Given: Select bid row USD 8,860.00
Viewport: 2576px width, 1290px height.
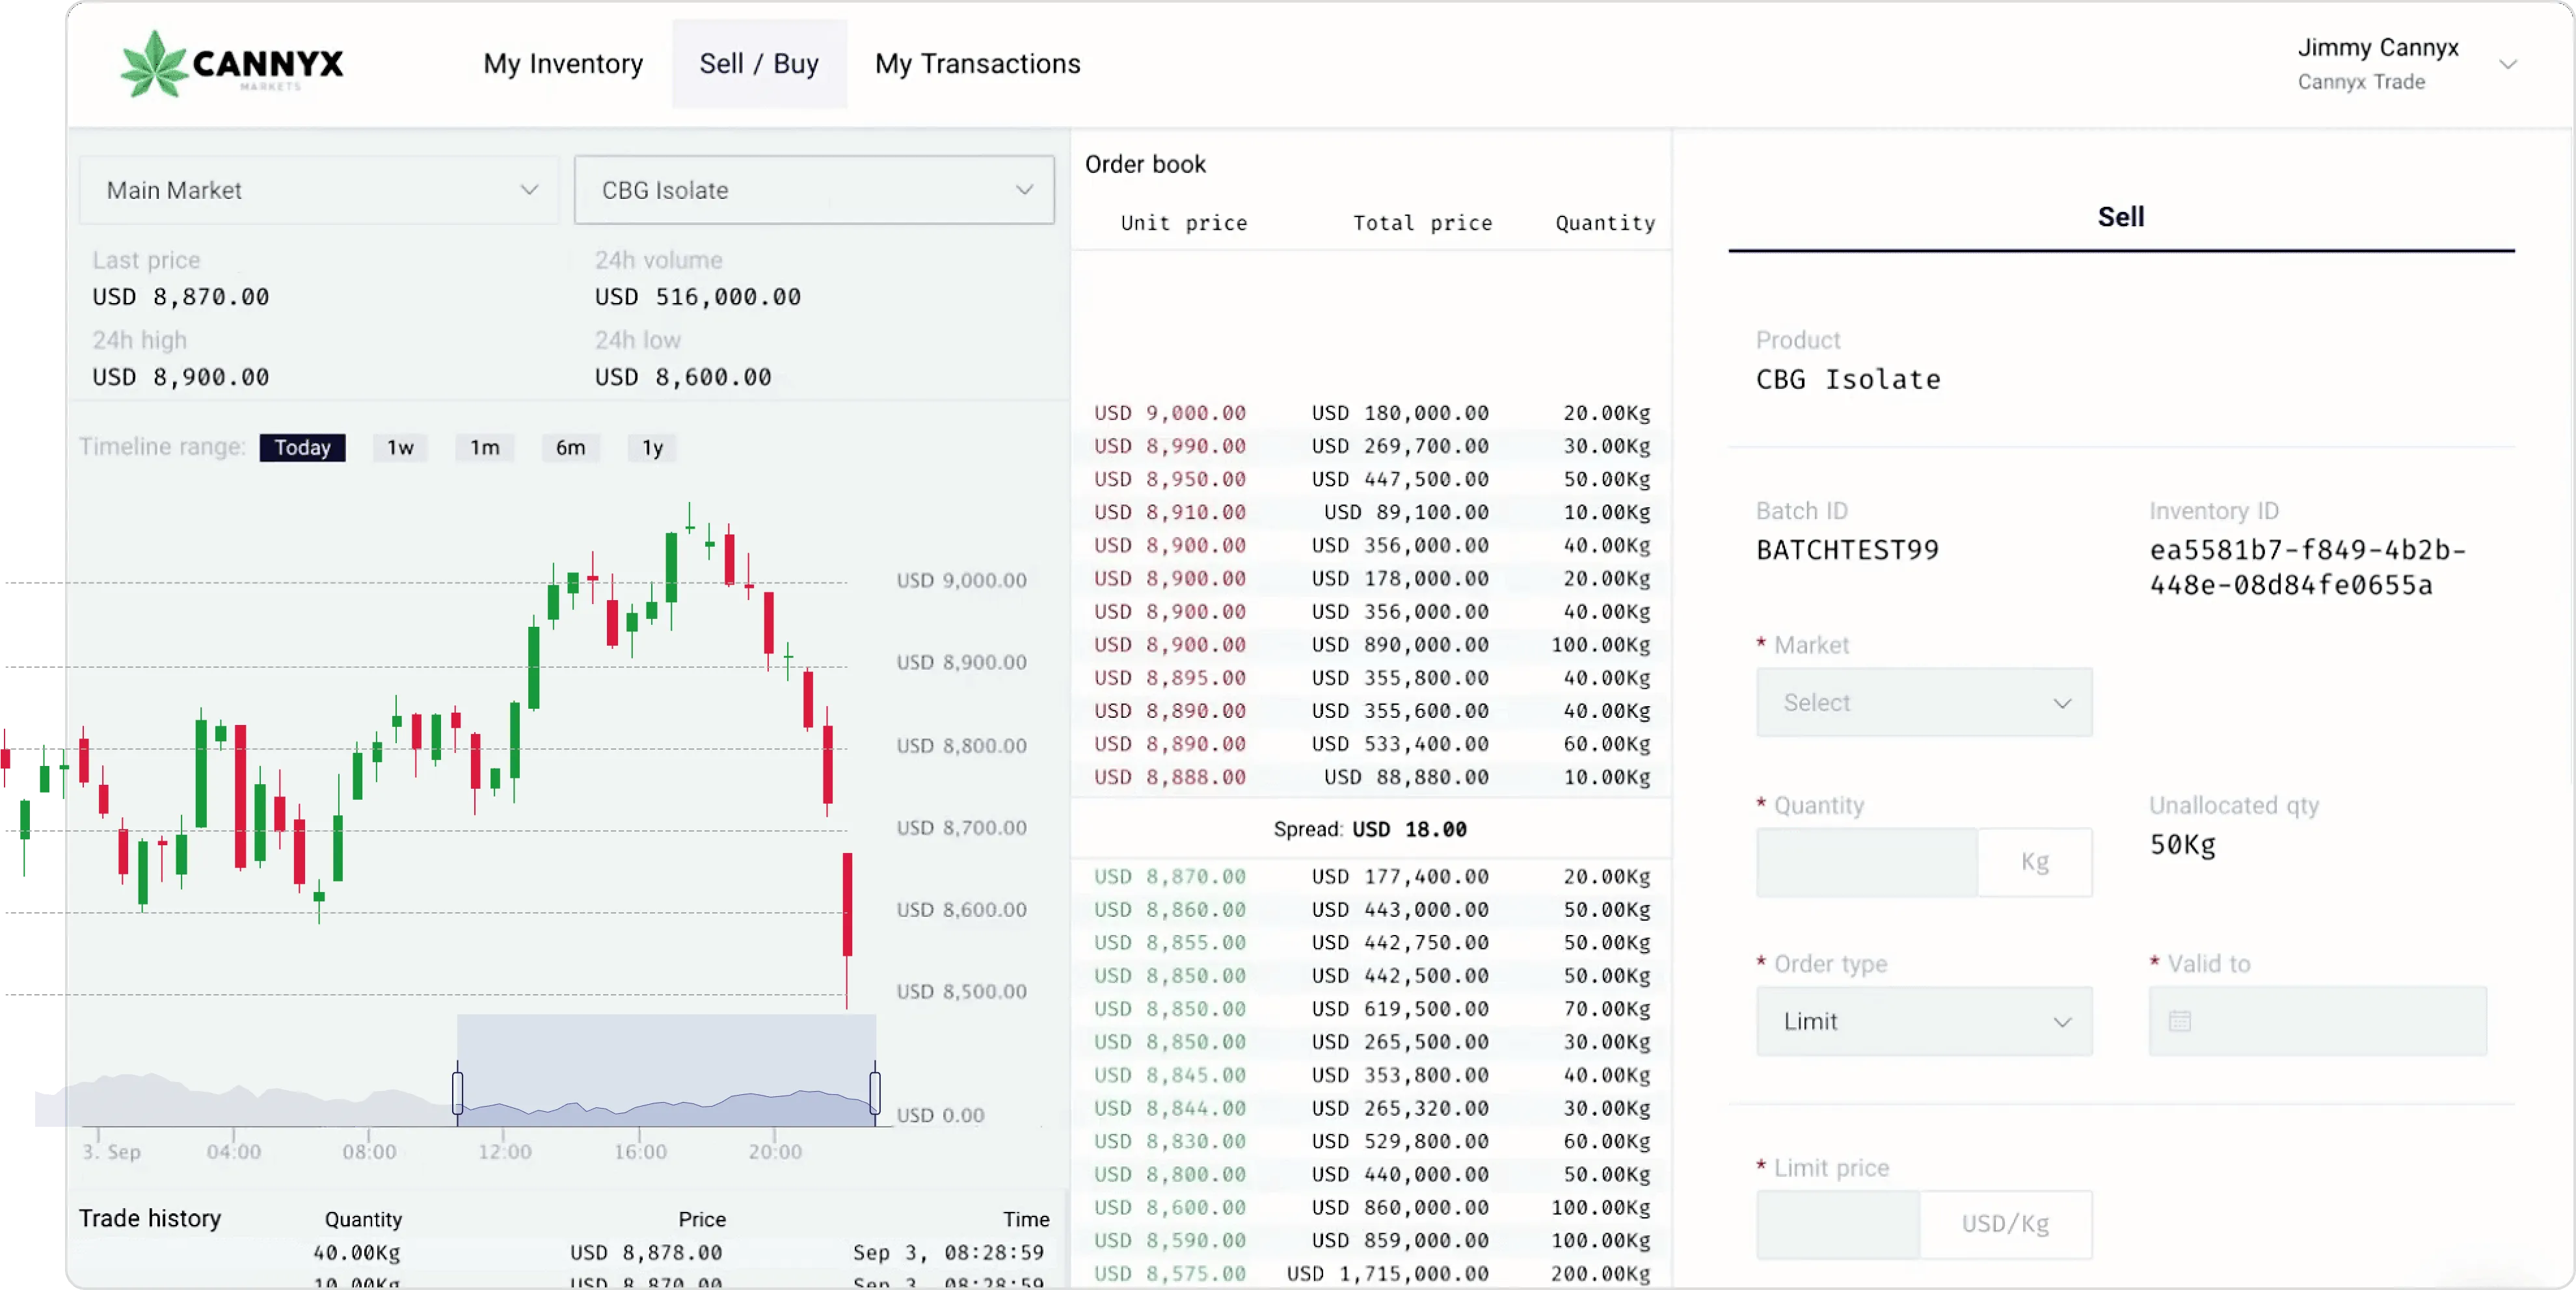Looking at the screenshot, I should (x=1371, y=909).
